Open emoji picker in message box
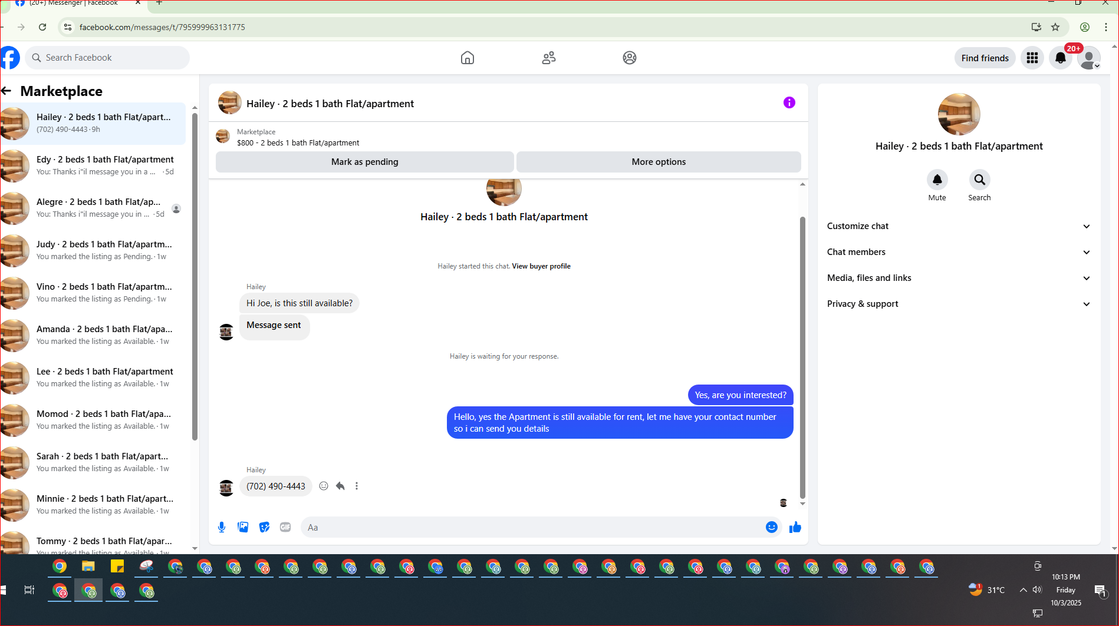Screen dimensions: 1119x626 tap(772, 527)
